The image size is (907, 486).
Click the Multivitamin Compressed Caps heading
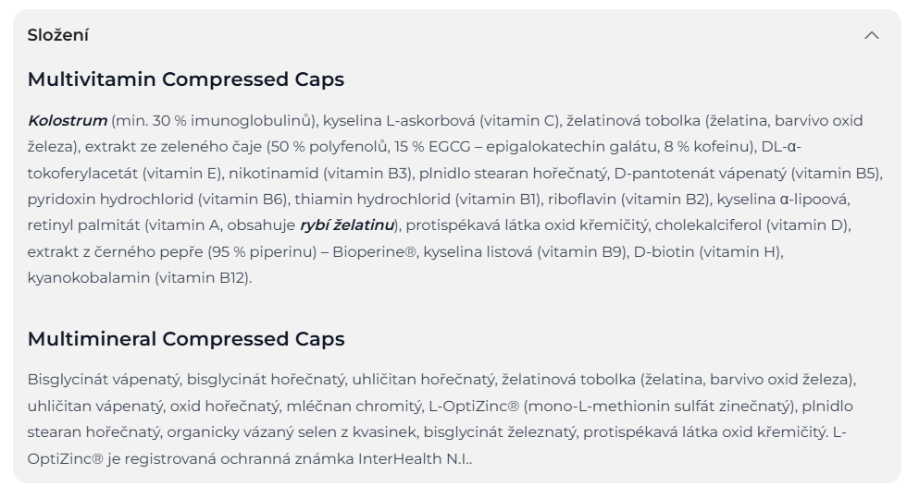pos(186,79)
